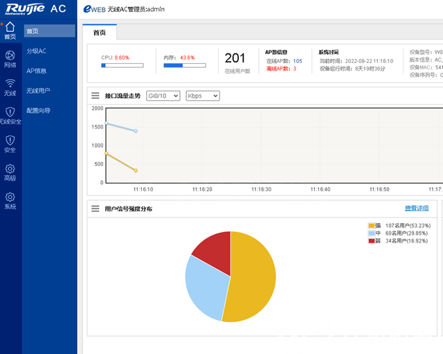Open 配置向导 configuration wizard
The height and width of the screenshot is (354, 443).
(x=38, y=110)
